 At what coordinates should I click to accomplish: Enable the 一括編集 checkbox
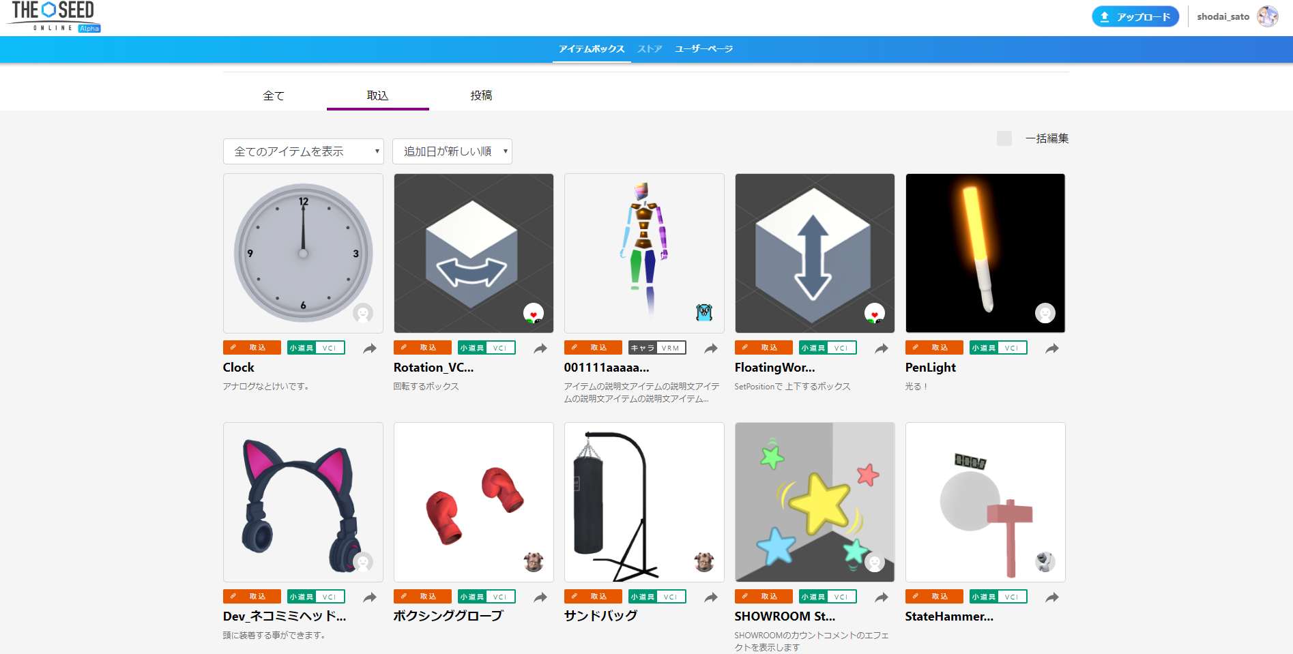pos(1004,138)
